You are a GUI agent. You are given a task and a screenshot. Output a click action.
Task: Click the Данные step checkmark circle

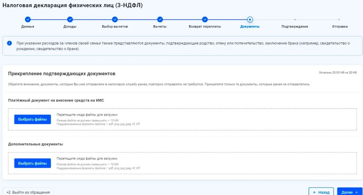tap(28, 20)
